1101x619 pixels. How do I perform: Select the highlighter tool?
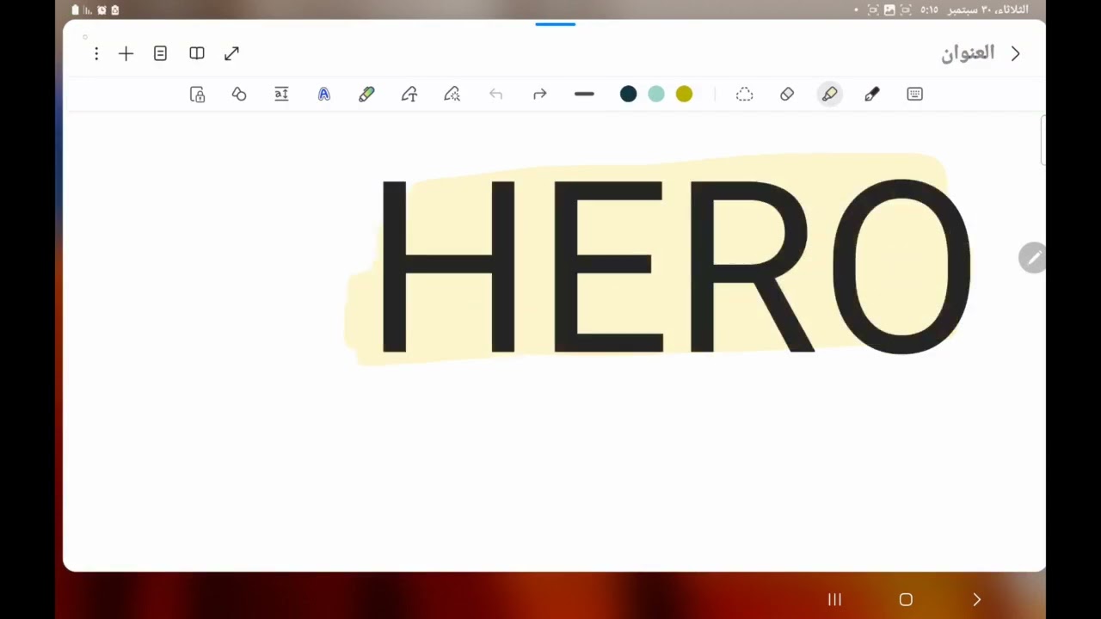[829, 95]
